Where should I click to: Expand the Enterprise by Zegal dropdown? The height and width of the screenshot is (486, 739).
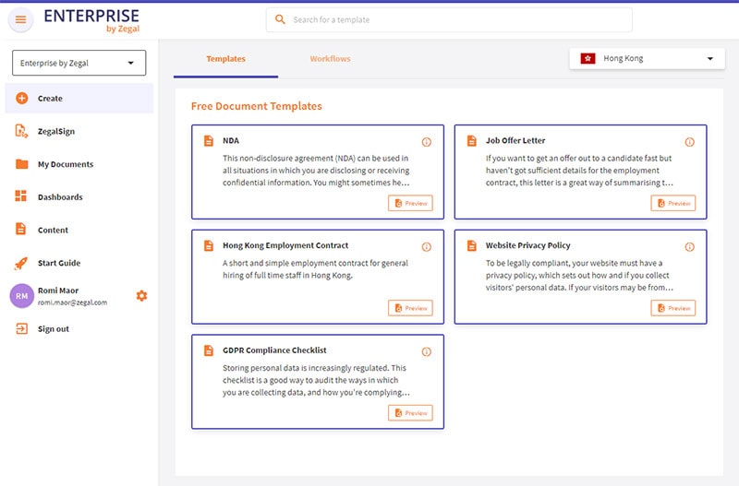coord(79,63)
